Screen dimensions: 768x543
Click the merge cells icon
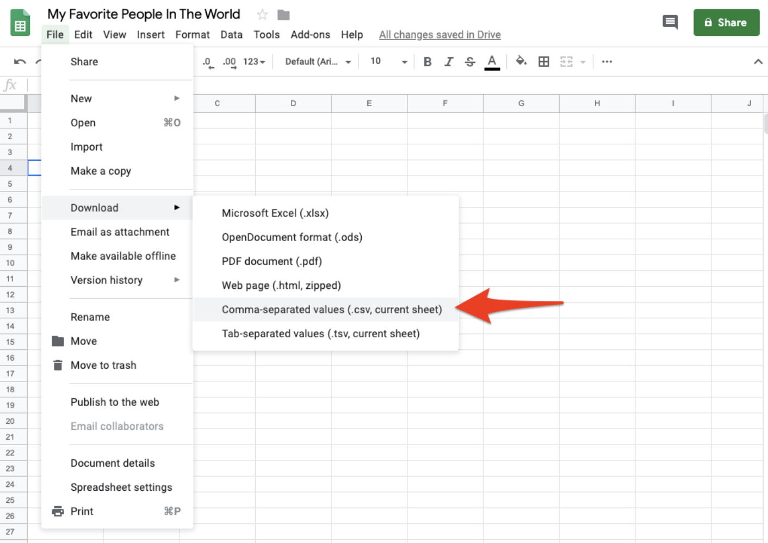click(566, 61)
